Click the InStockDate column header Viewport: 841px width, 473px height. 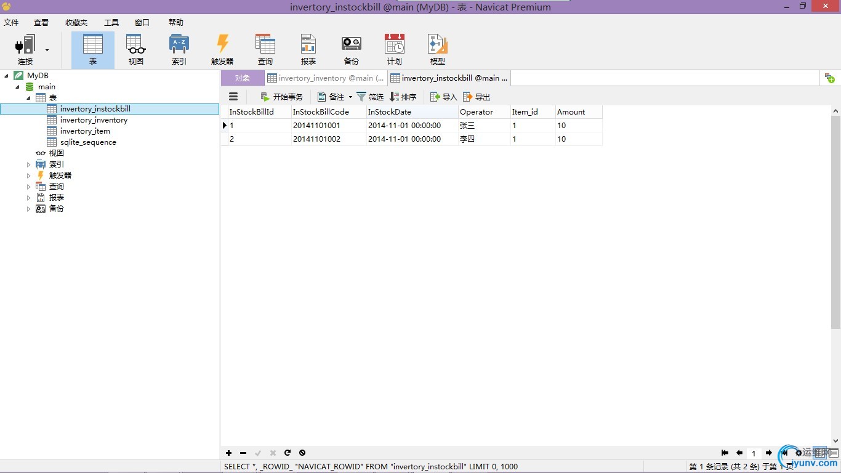coord(412,112)
